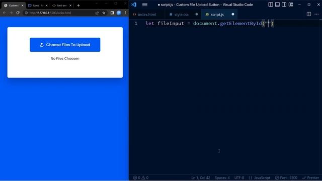This screenshot has height=181, width=322.
Task: Open the browser side panel icon
Action: (x=112, y=13)
